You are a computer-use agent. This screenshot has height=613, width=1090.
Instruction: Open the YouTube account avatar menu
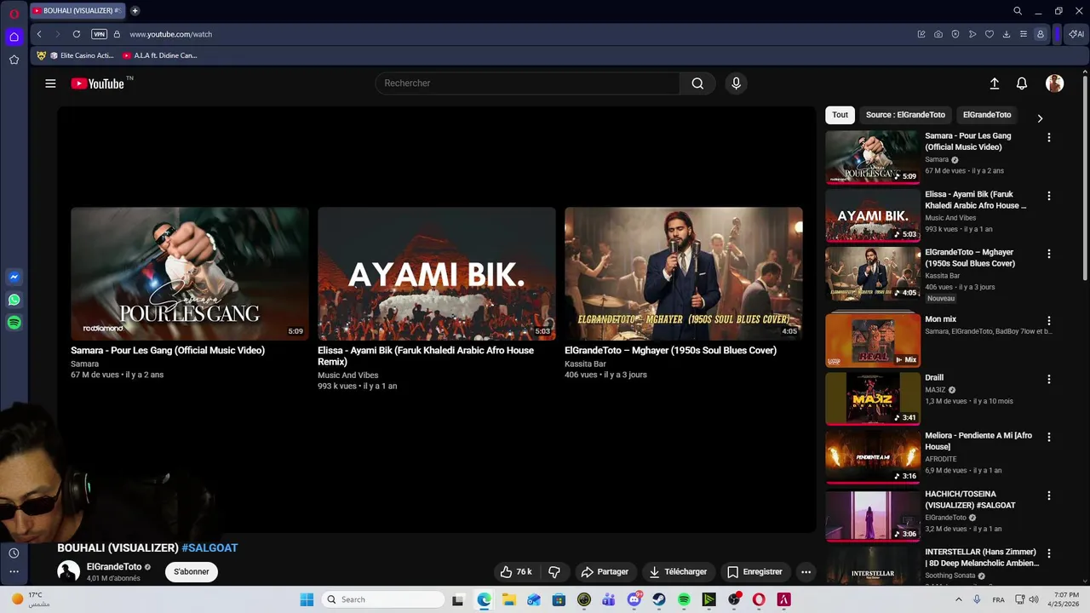(1054, 83)
